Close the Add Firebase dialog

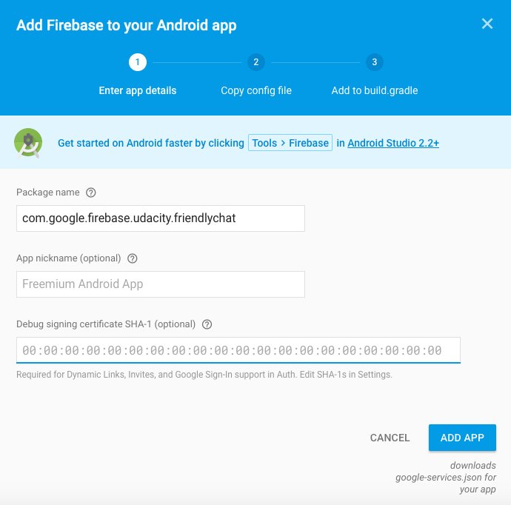click(x=487, y=24)
